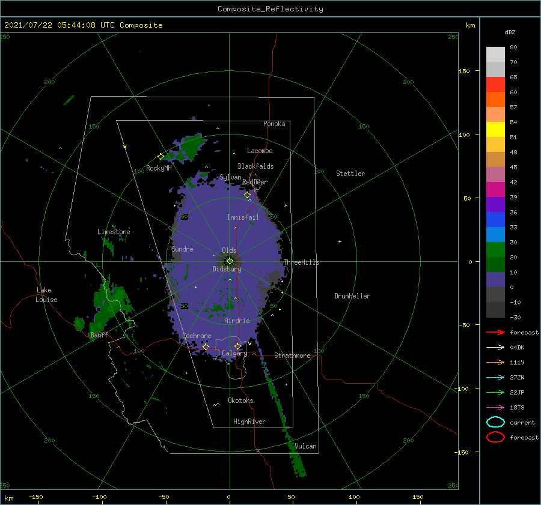Click the bright green swatch below 30 dBZ
541x505 pixels.
click(495, 250)
